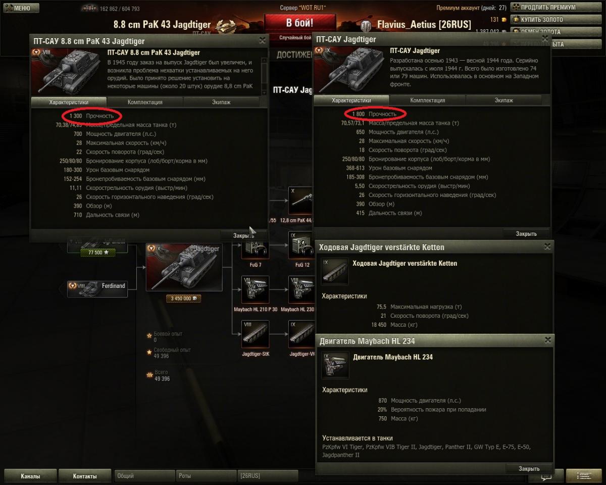Image resolution: width=606 pixels, height=485 pixels.
Task: Switch to Экипаж tab in Jagdtiger window
Action: tap(503, 101)
